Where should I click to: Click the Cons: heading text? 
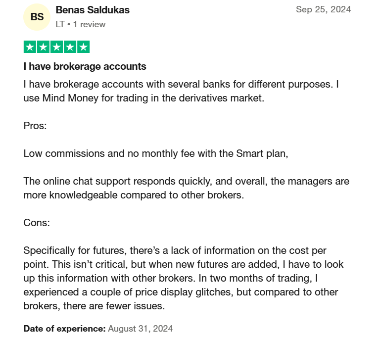point(37,223)
